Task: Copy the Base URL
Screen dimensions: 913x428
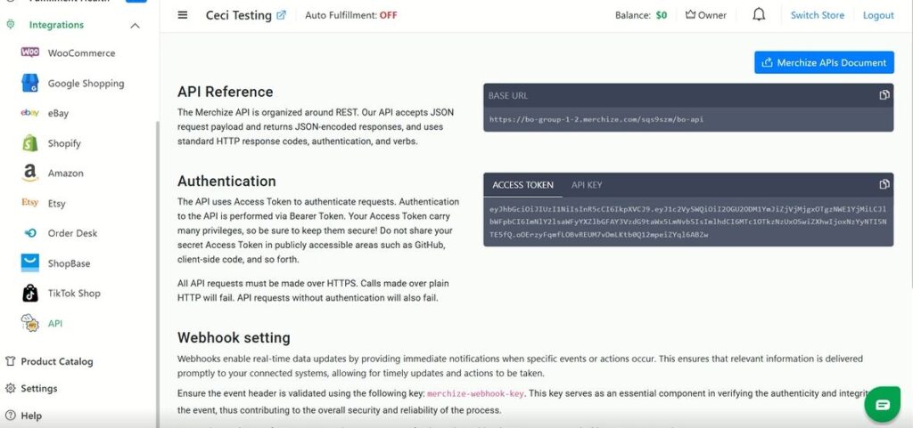Action: (x=884, y=95)
